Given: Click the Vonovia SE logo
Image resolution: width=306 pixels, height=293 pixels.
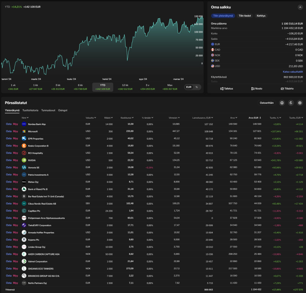Looking at the screenshot, I should pos(24,167).
